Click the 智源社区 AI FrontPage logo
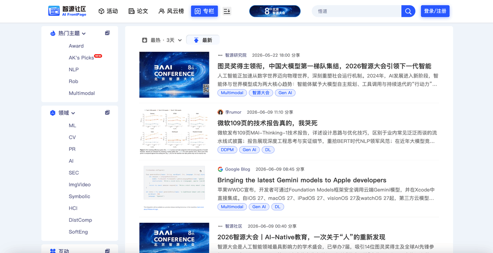 [67, 11]
